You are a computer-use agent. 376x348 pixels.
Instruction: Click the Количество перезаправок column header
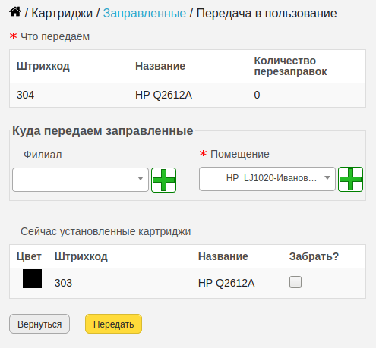(x=290, y=66)
